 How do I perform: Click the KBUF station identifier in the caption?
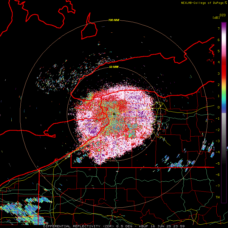tap(144, 226)
